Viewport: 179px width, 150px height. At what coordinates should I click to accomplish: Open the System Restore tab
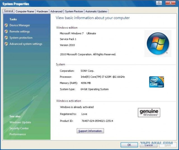pyautogui.click(x=74, y=11)
